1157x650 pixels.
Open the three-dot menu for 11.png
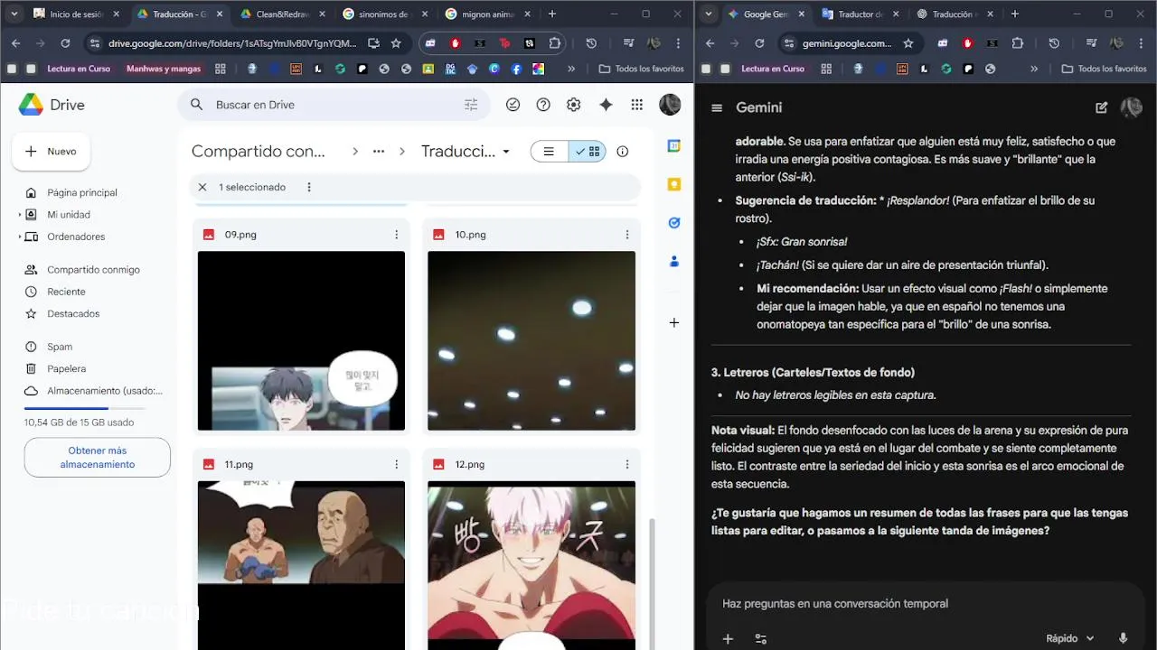click(x=396, y=464)
